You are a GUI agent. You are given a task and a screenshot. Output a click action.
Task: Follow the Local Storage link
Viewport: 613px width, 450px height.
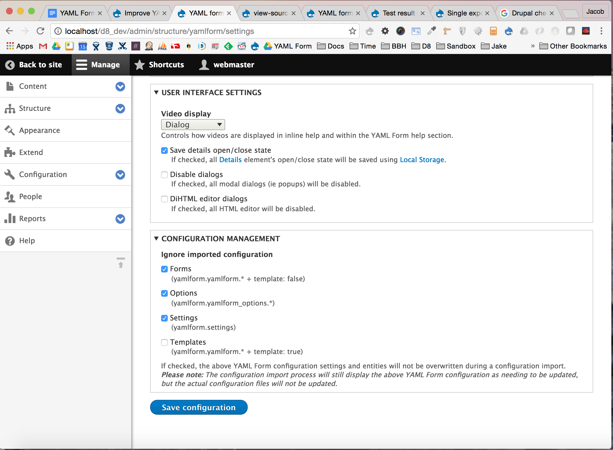pos(422,160)
